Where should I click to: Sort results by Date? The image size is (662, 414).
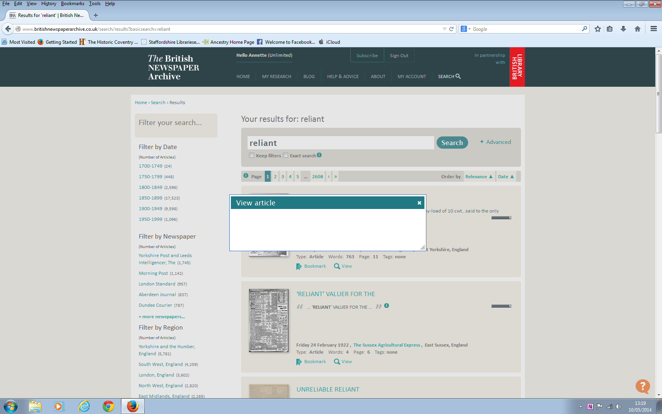506,177
